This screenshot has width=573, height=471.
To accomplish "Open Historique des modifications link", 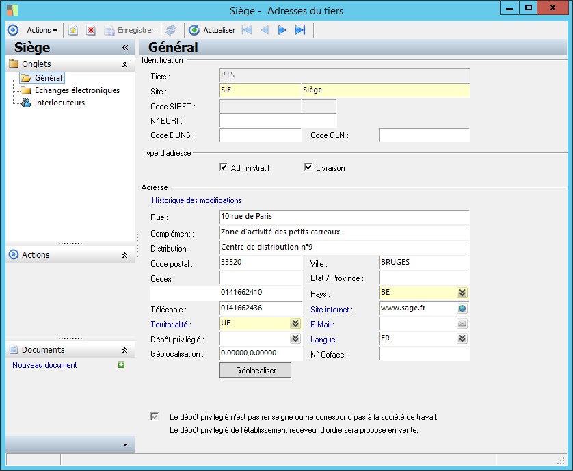I will click(196, 200).
